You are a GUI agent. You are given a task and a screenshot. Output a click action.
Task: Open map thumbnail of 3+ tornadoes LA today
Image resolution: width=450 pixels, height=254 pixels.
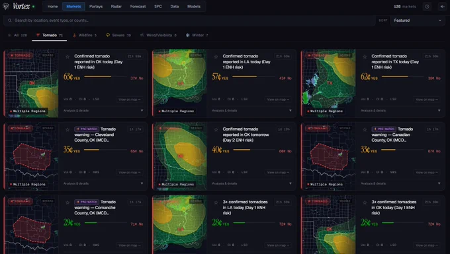[x=179, y=224]
